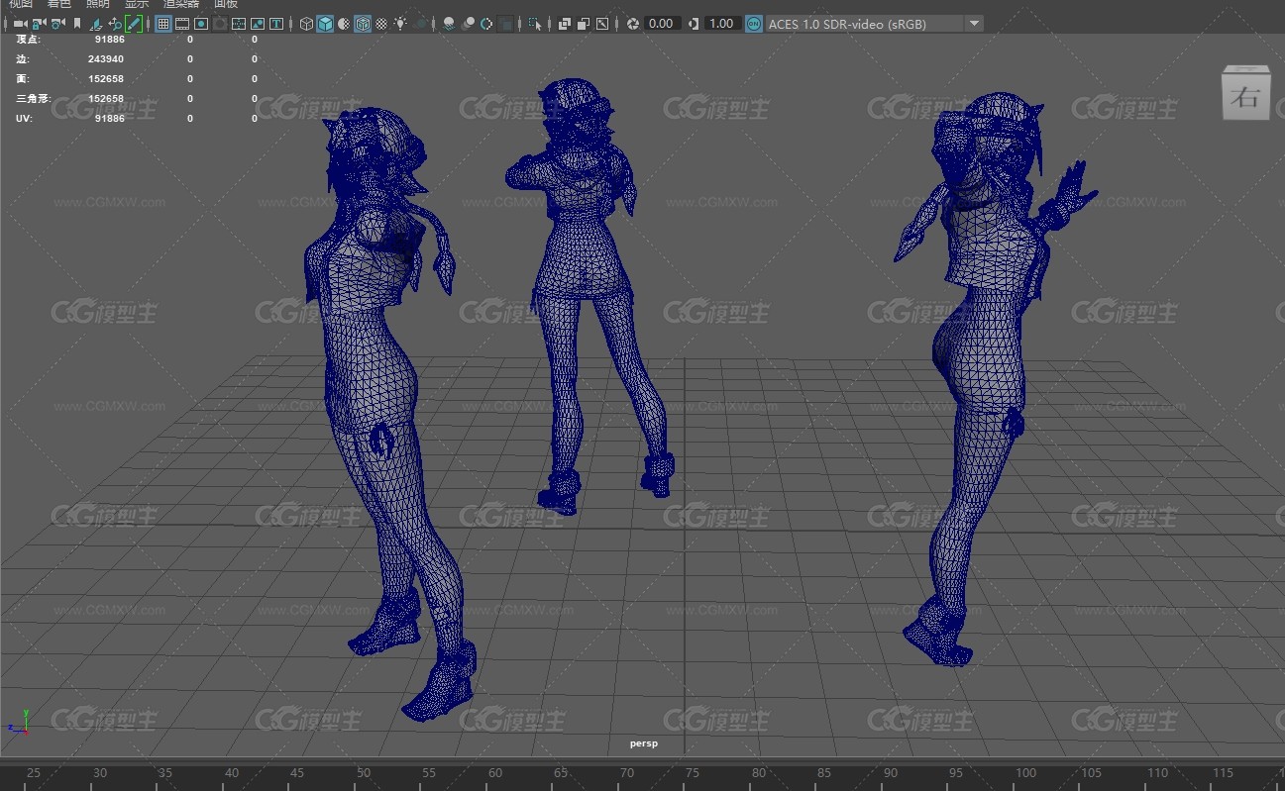Screen dimensions: 1285x791
Task: Click the XYZ axis orientation gizmo
Action: [19, 721]
